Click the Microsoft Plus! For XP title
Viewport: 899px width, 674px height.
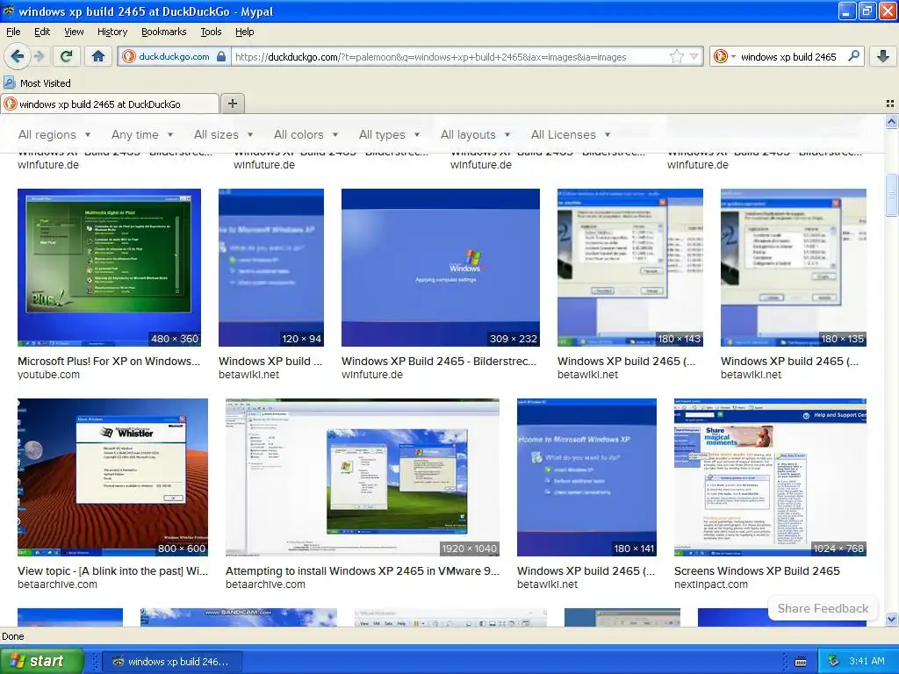coord(109,361)
